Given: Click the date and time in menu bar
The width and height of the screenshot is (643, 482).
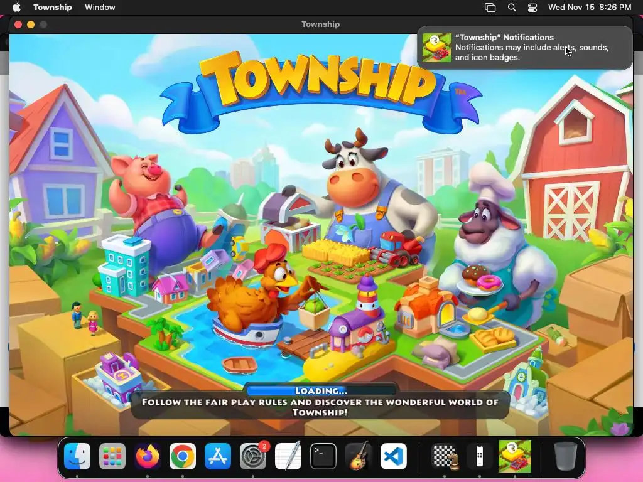Looking at the screenshot, I should point(590,7).
